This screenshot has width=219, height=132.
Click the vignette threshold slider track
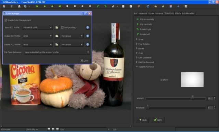(x=176, y=108)
